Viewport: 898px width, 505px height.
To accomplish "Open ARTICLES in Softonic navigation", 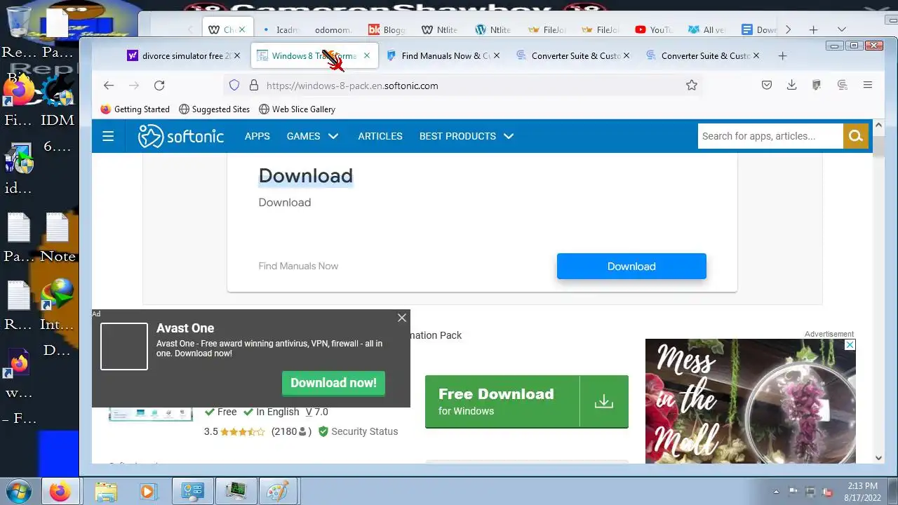I will tap(380, 136).
